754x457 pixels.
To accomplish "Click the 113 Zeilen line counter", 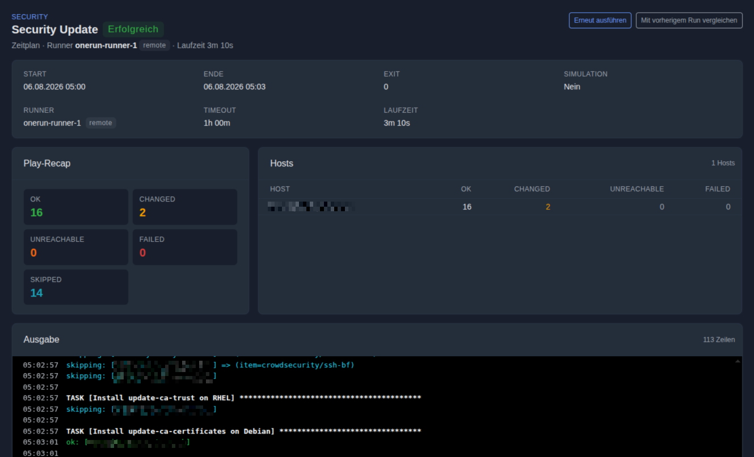I will [x=719, y=340].
